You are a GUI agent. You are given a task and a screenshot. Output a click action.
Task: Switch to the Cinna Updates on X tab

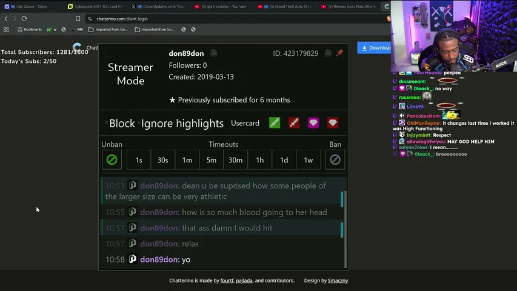pos(159,6)
